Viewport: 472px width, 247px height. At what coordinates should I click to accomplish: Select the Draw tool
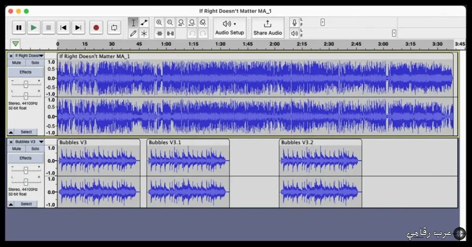tap(133, 33)
